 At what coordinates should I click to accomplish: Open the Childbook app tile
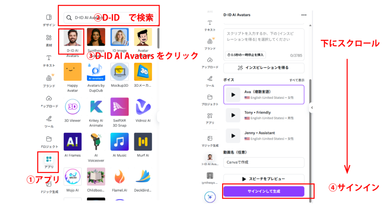(x=96, y=180)
